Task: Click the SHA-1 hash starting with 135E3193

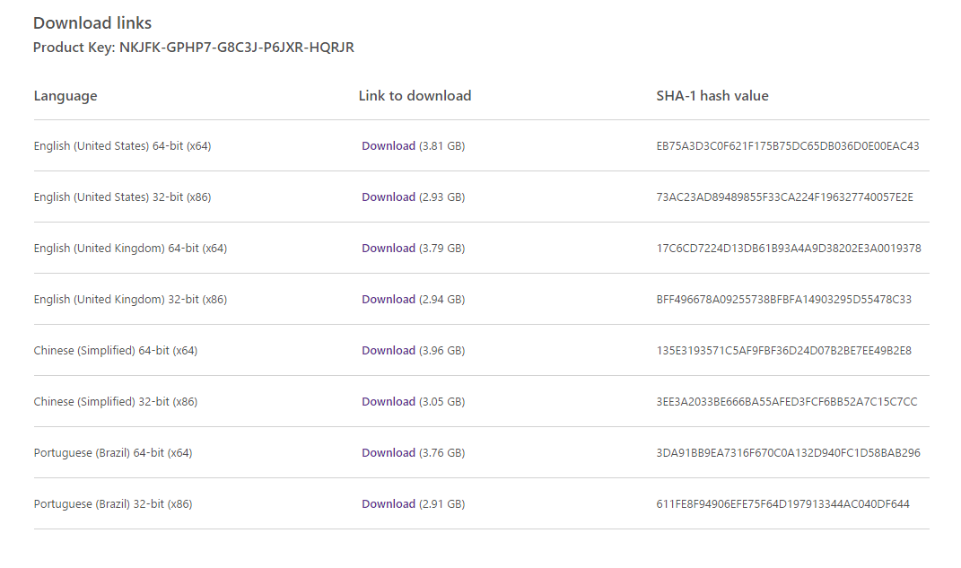Action: [783, 350]
